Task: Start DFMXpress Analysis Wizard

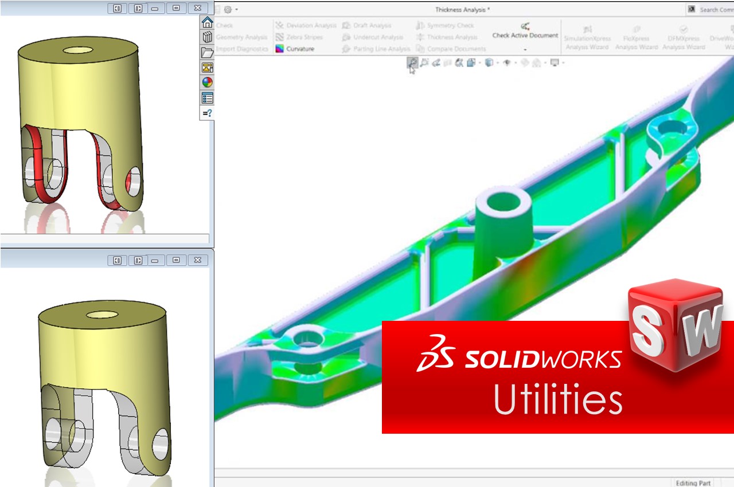Action: [684, 38]
